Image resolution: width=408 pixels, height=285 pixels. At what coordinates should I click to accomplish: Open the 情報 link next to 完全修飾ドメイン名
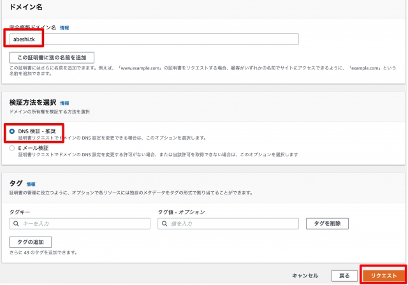[x=64, y=27]
